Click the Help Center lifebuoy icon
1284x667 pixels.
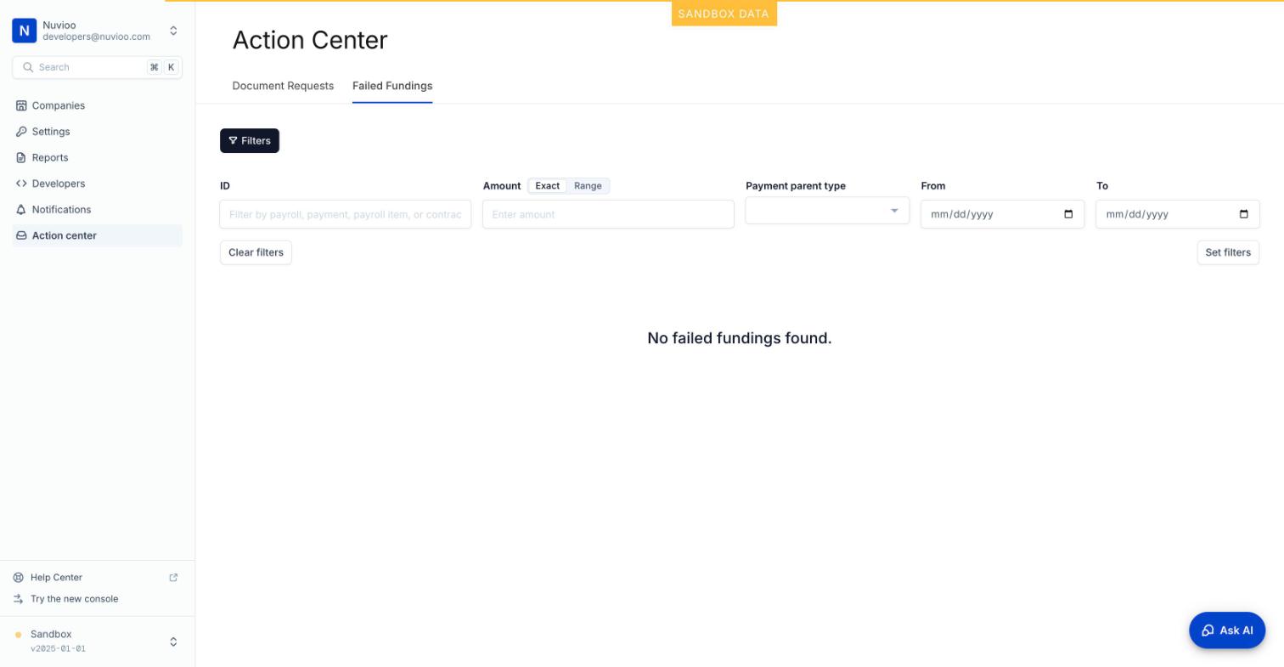click(19, 578)
